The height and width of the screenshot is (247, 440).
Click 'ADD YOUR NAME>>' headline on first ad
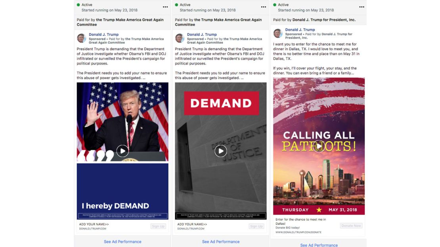click(94, 224)
